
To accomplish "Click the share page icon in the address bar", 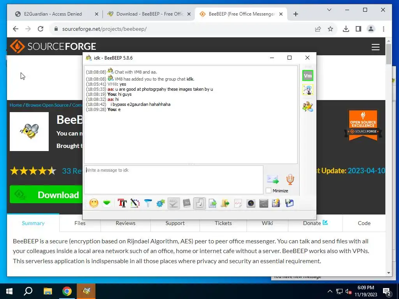I will tap(318, 29).
